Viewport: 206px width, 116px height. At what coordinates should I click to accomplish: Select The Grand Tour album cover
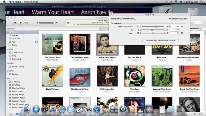pos(53,44)
